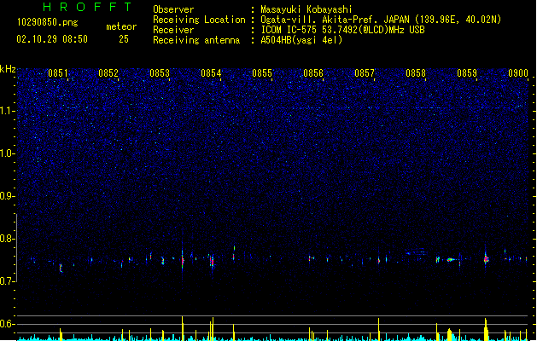Click the 0858 time marker
The width and height of the screenshot is (537, 341).
416,72
